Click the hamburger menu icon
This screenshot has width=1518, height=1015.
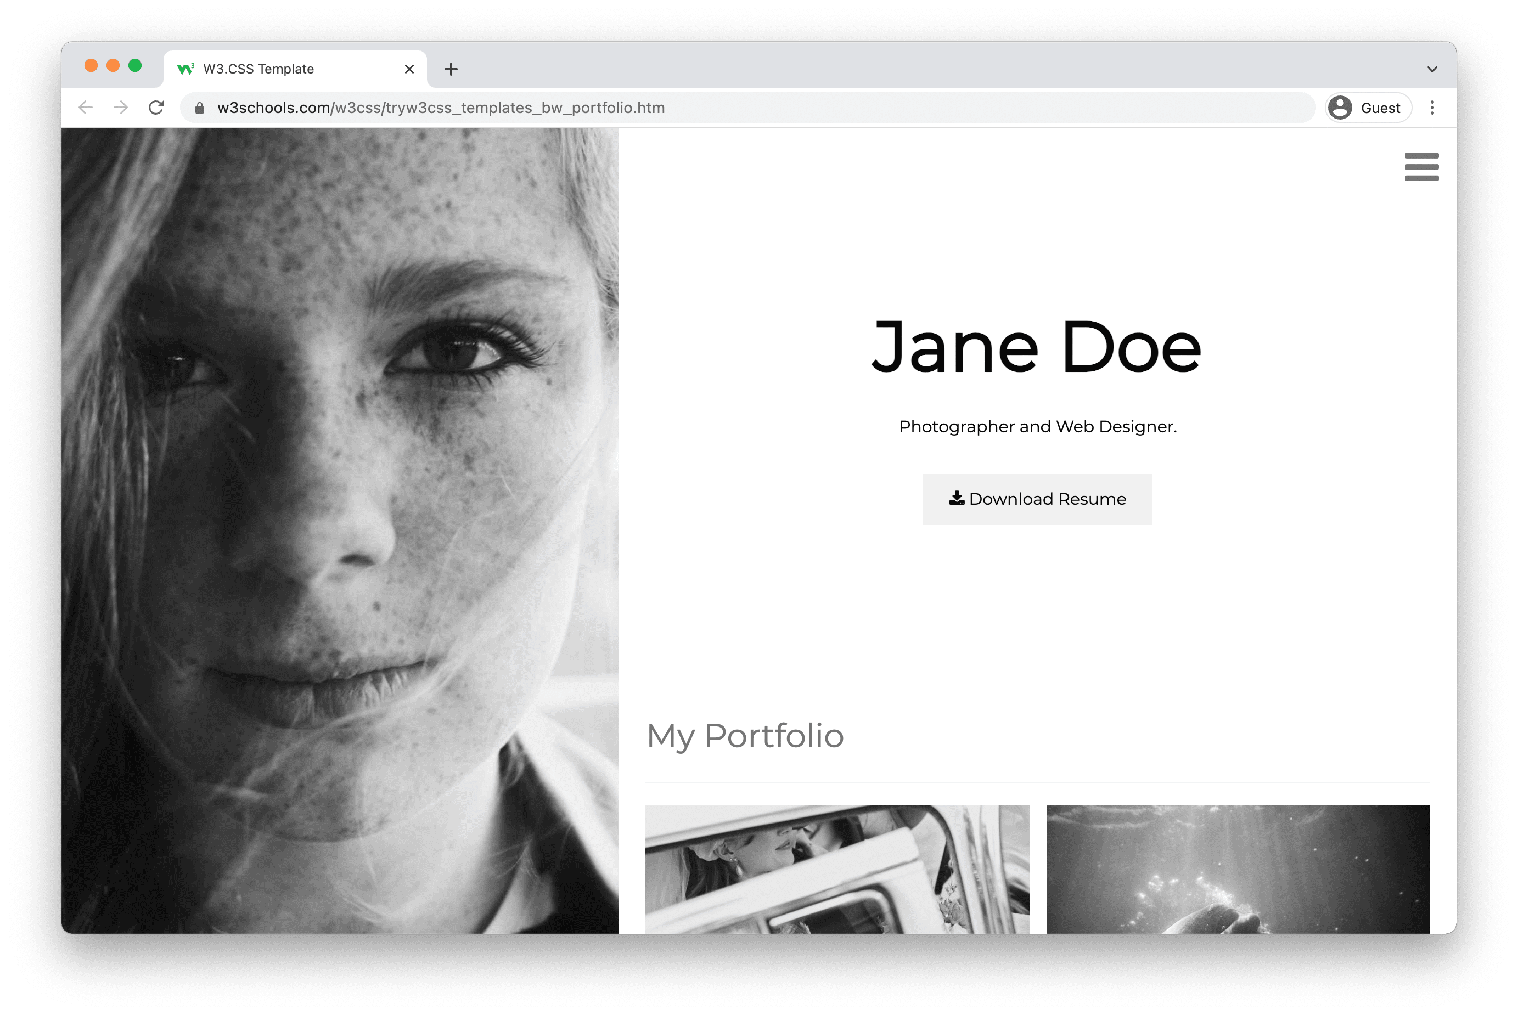1422,167
